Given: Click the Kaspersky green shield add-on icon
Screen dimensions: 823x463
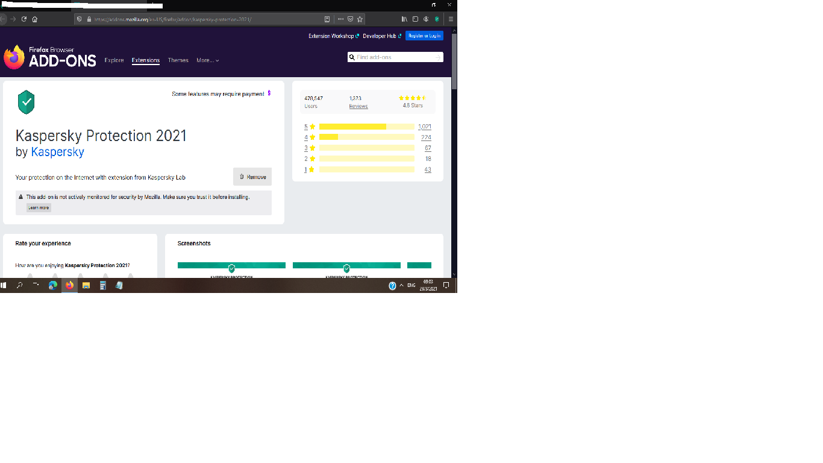Looking at the screenshot, I should tap(26, 102).
